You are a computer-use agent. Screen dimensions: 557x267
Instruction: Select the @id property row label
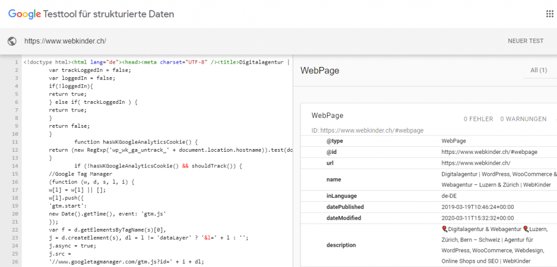[x=332, y=152]
